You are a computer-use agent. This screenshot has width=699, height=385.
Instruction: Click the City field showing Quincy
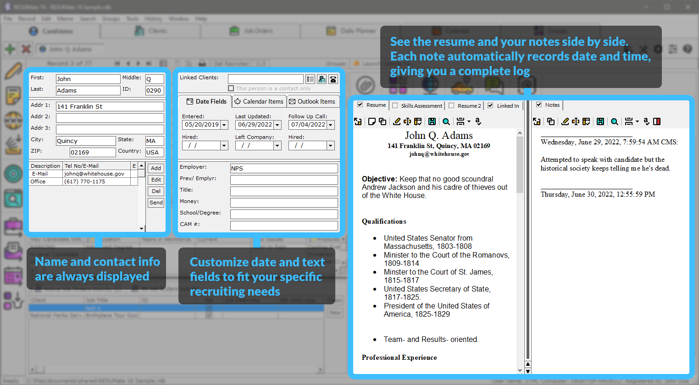[x=86, y=141]
